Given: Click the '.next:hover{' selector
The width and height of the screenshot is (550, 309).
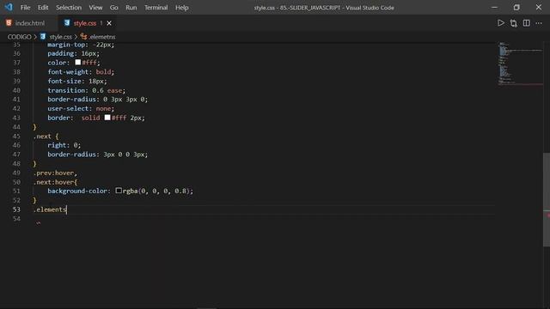Looking at the screenshot, I should coord(55,182).
